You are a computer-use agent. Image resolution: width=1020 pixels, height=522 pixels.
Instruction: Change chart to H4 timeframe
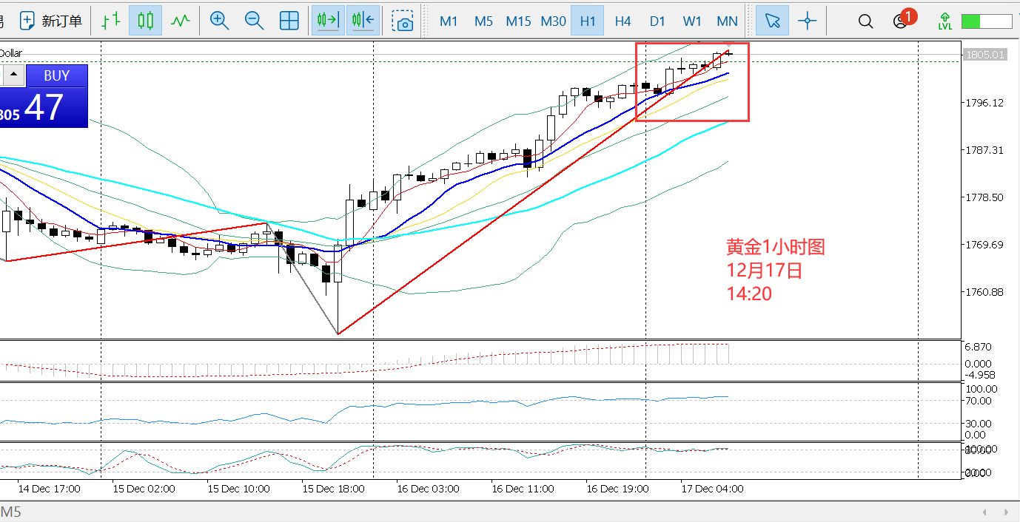(623, 21)
